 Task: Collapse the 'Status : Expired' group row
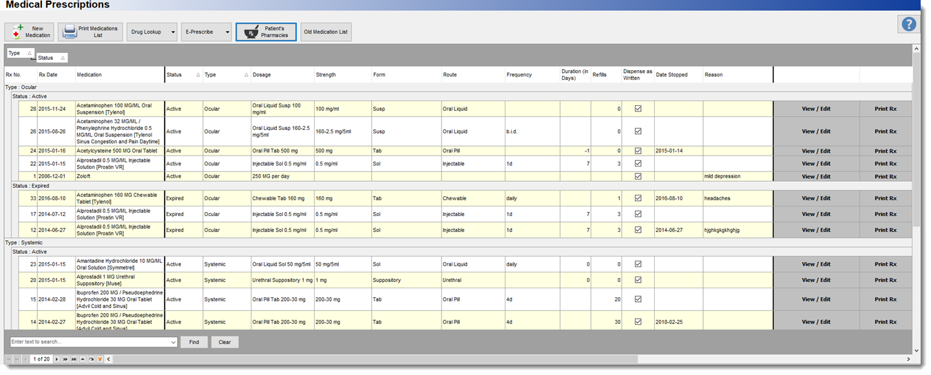[x=461, y=186]
